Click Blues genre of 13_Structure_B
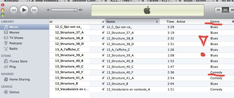 tap(214, 84)
